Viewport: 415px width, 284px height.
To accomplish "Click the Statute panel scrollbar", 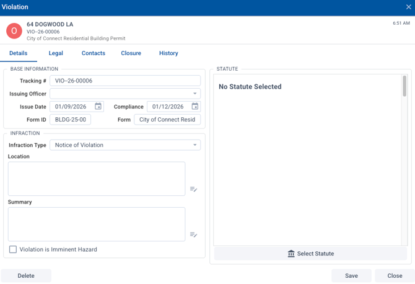I will click(x=404, y=87).
